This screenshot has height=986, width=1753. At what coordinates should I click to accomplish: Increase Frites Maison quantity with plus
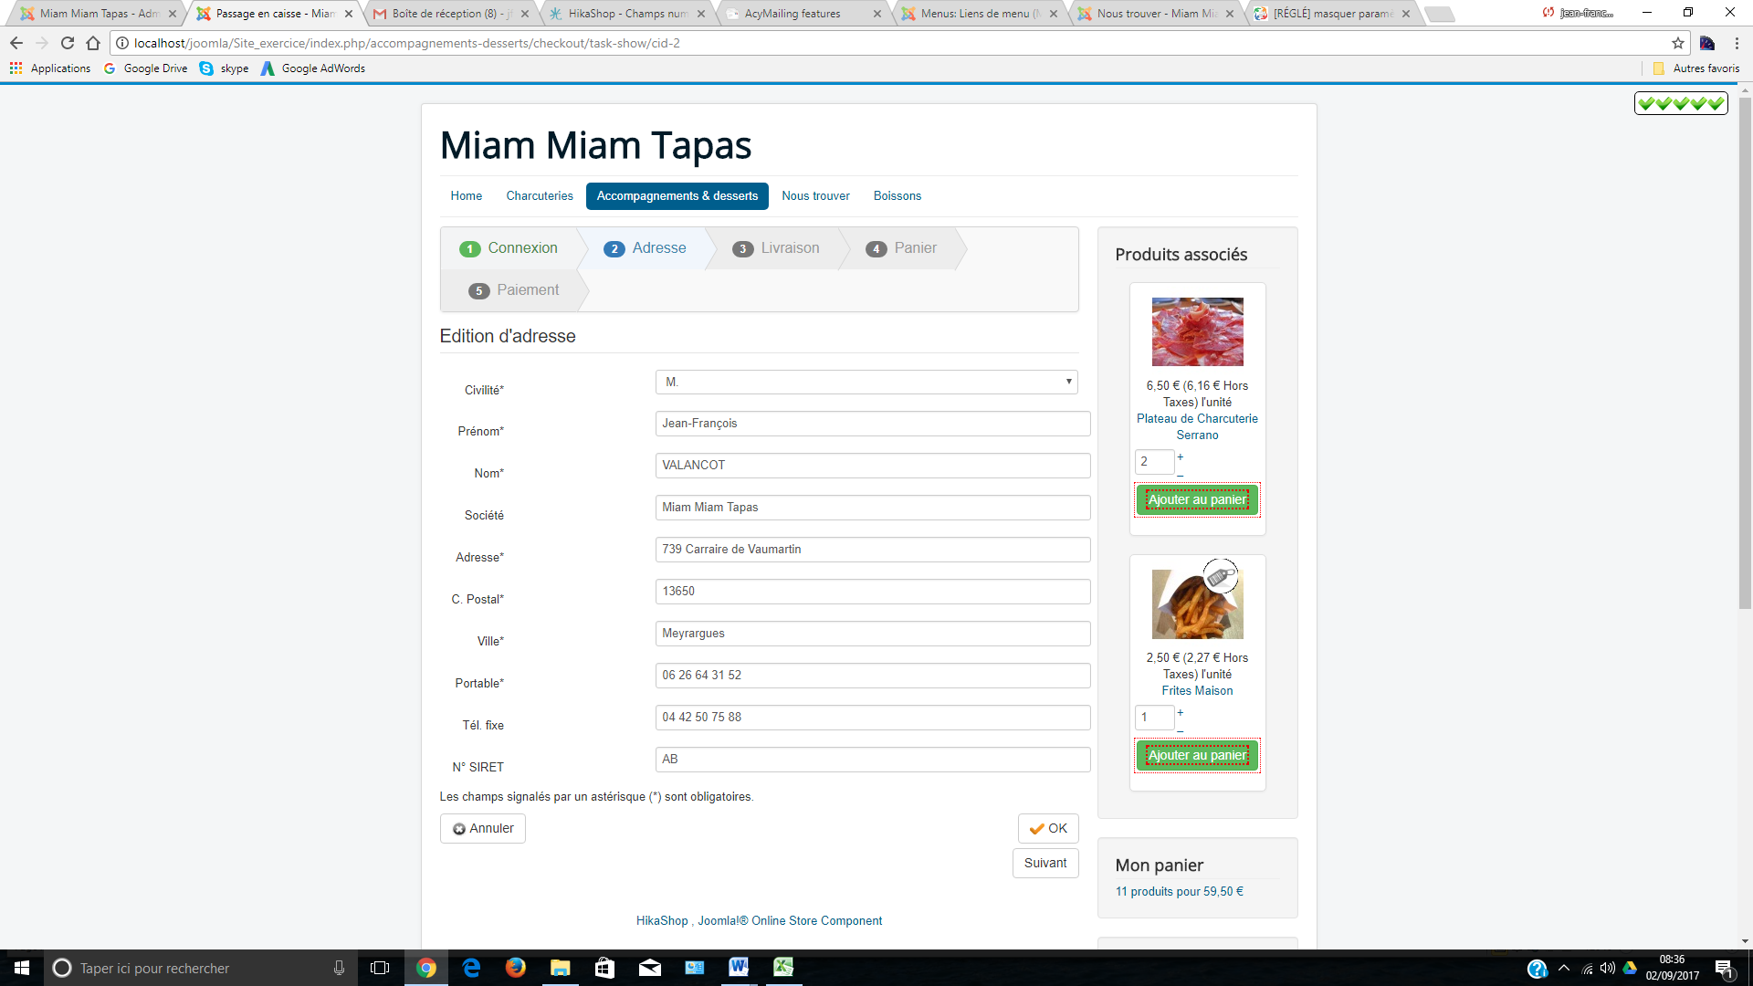coord(1180,712)
